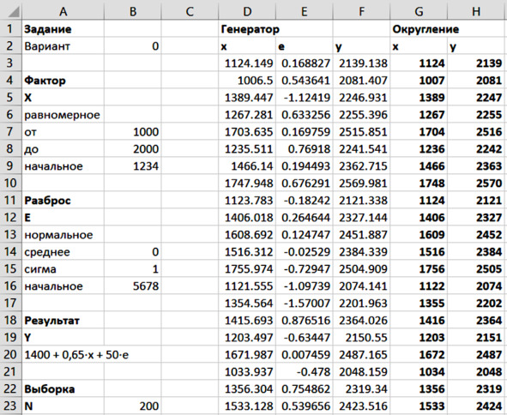The width and height of the screenshot is (507, 415).
Task: Select the Округление header cell
Action: [x=419, y=29]
